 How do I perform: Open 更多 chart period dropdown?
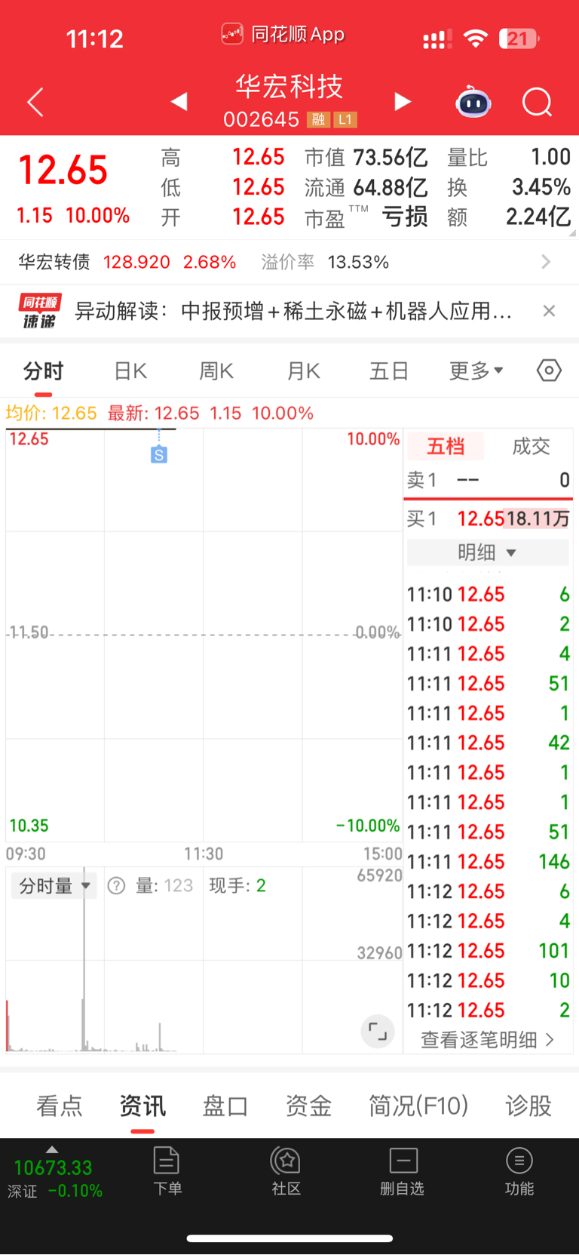[x=476, y=371]
